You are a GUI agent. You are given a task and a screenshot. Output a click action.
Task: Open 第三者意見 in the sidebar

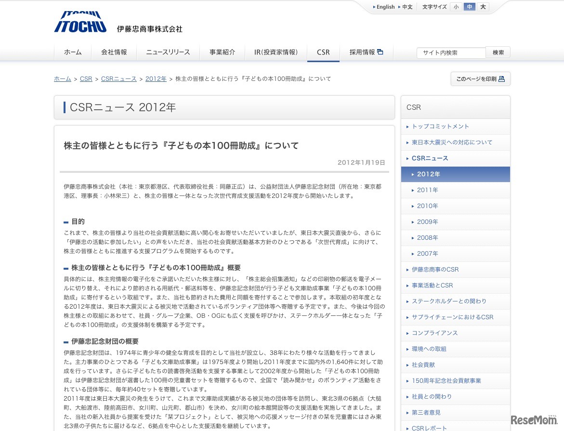coord(455,413)
